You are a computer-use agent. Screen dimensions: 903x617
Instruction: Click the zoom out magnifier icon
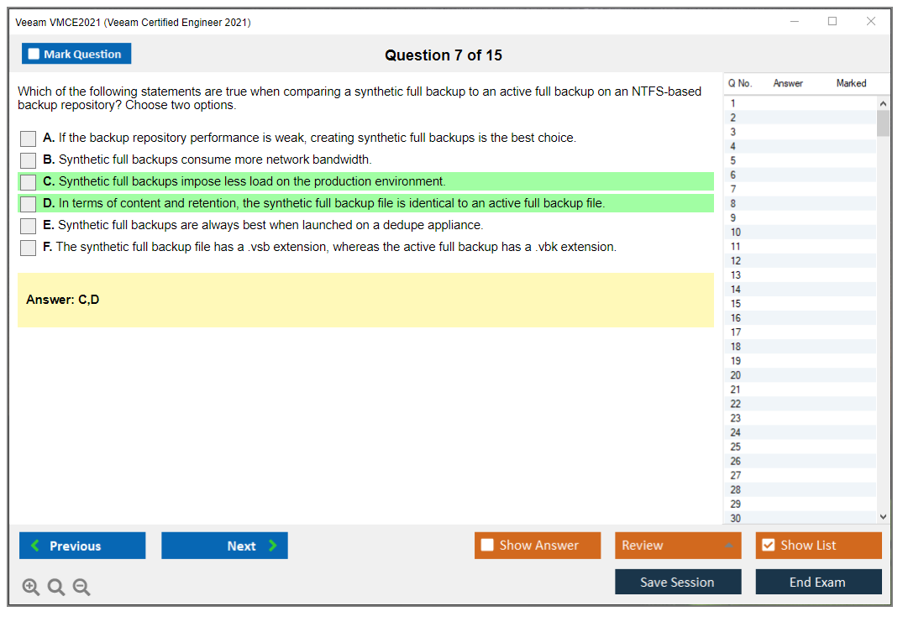click(81, 588)
